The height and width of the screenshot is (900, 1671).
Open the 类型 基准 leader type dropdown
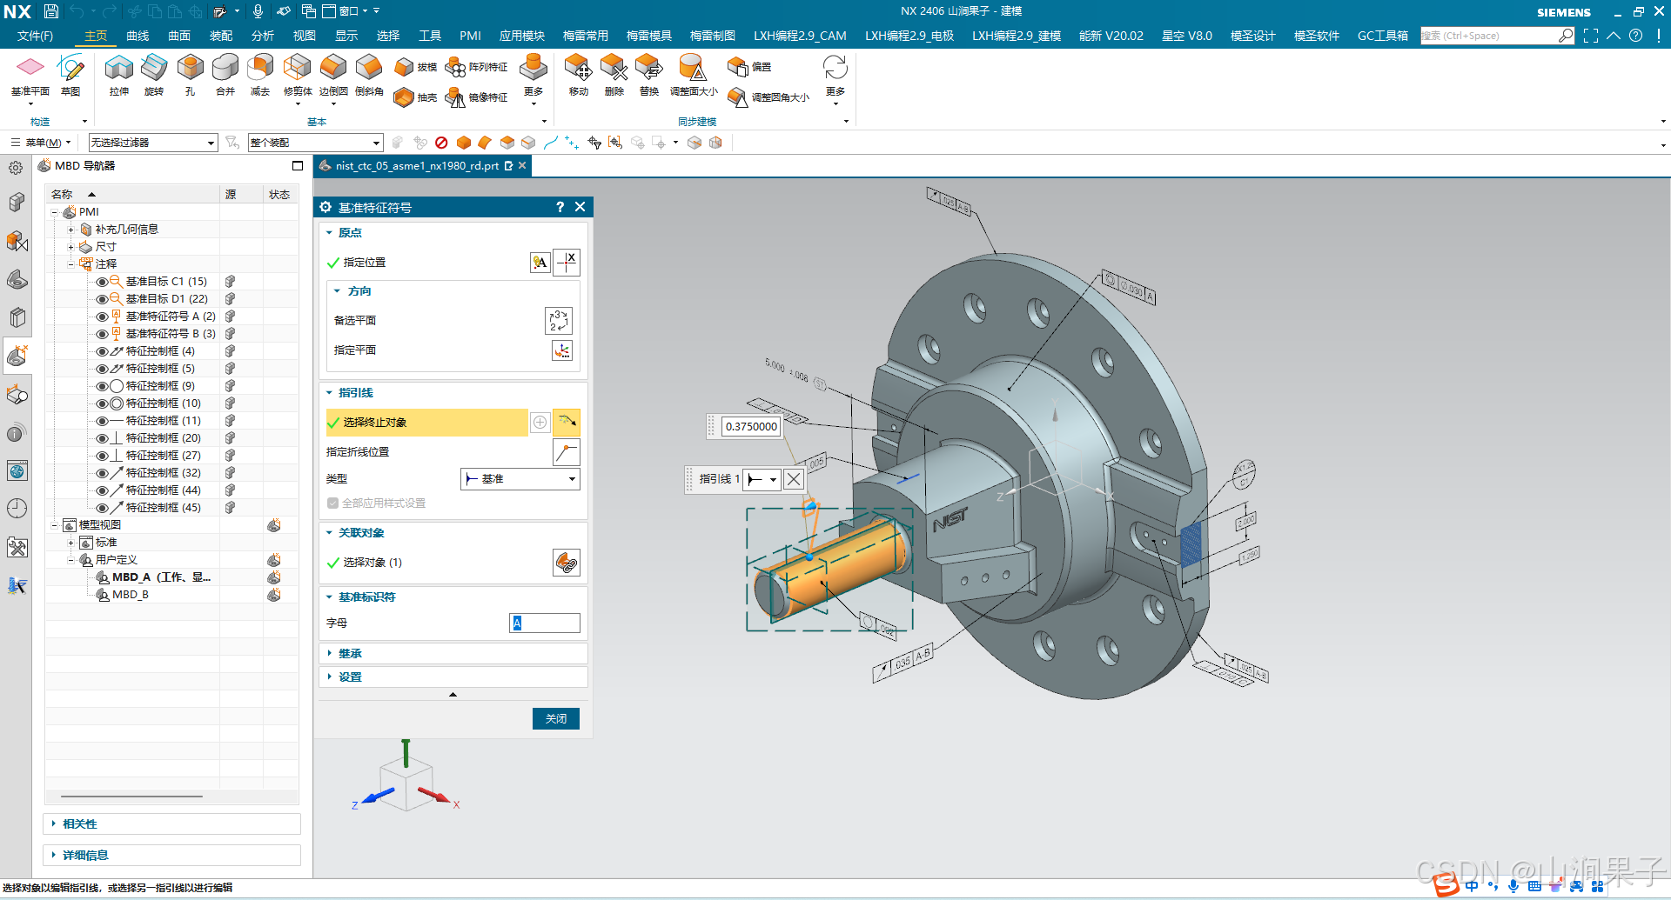(520, 479)
